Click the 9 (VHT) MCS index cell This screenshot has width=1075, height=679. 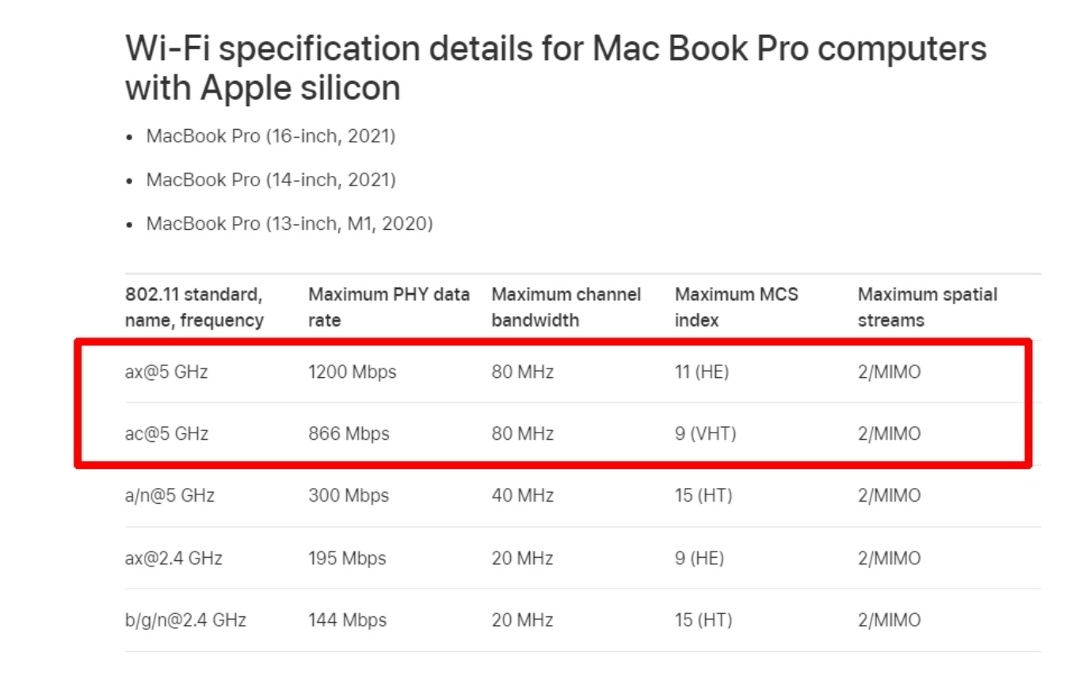click(706, 434)
